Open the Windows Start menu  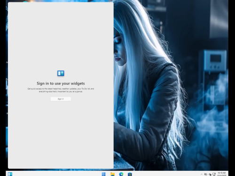pyautogui.click(x=103, y=174)
